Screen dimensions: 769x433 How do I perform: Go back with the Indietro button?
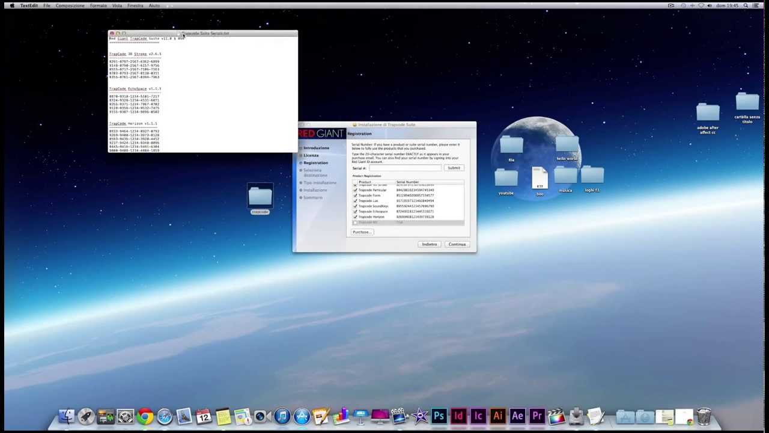tap(430, 244)
